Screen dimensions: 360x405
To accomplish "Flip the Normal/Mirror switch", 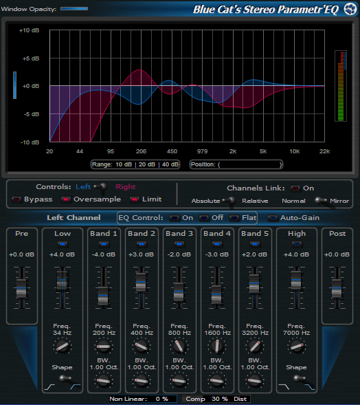I will [321, 201].
